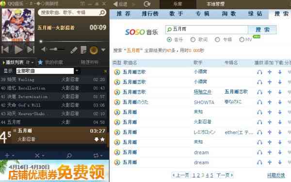The height and width of the screenshot is (182, 291).
Task: Click the song title 五月雨のうた
Action: (x=135, y=102)
